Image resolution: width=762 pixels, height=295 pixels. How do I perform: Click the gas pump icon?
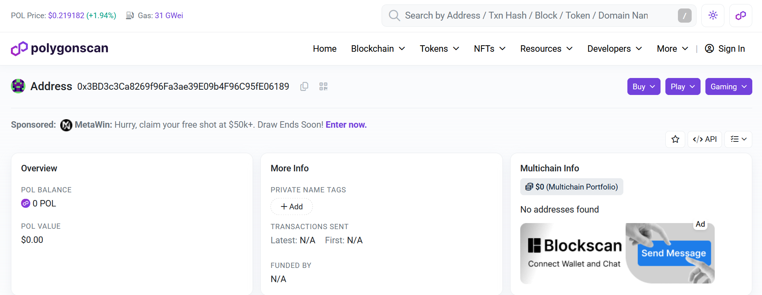tap(130, 15)
